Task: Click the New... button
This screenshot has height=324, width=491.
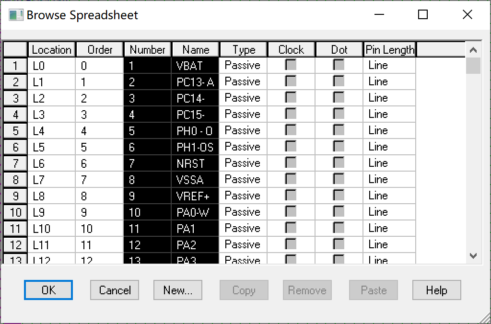Action: 177,290
